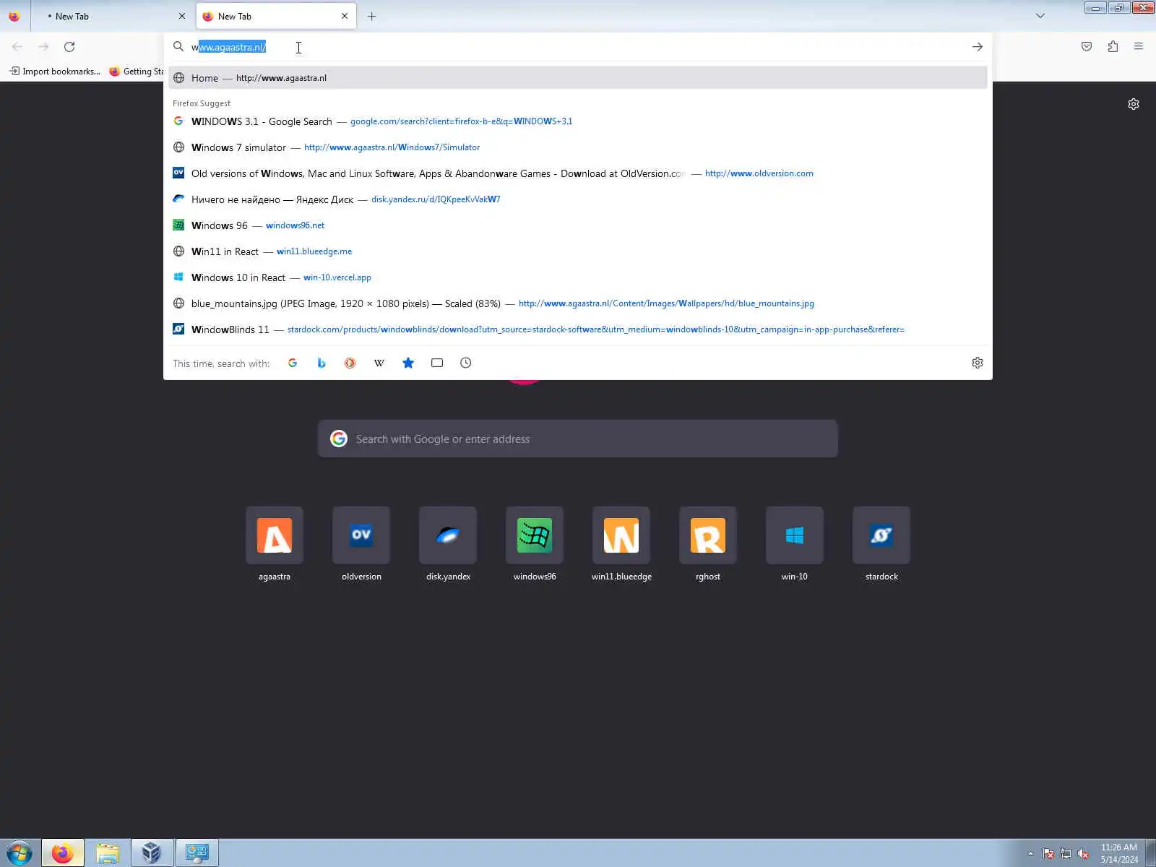Click the clock in the taskbar
This screenshot has width=1156, height=867.
(x=1119, y=853)
